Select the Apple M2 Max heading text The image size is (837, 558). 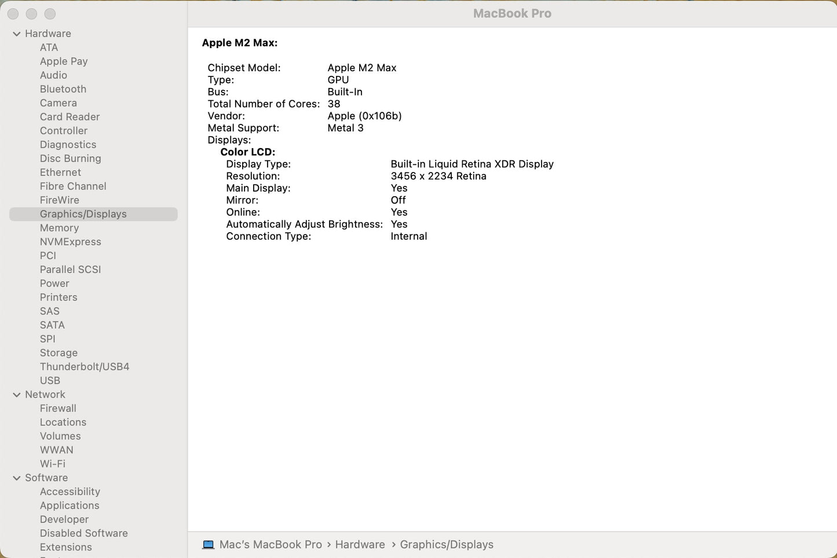pos(239,43)
